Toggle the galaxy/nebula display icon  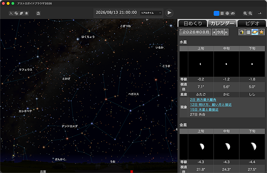coord(16,13)
